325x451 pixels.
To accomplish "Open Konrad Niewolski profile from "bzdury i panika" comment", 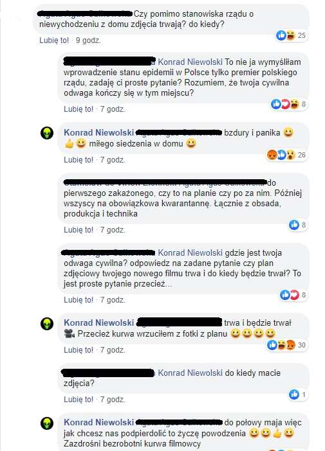I will tap(99, 132).
